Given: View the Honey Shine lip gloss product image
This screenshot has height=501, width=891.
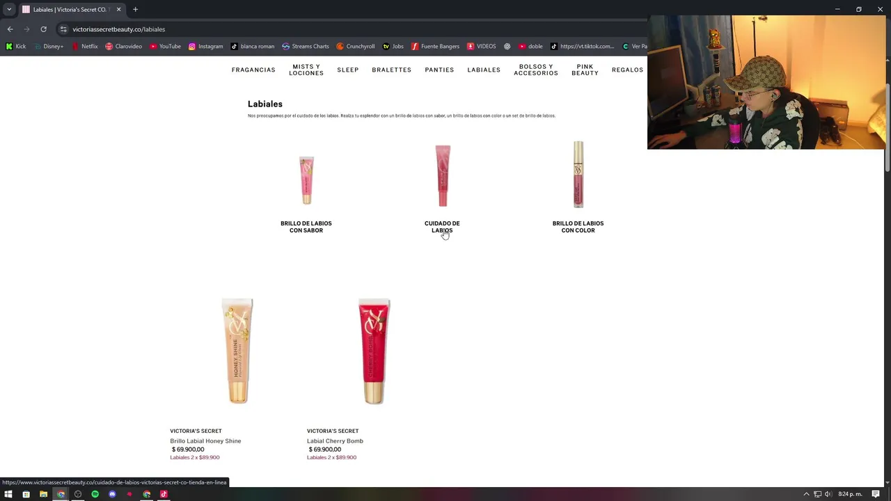Looking at the screenshot, I should [x=237, y=351].
